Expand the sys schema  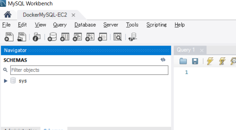click(6, 81)
